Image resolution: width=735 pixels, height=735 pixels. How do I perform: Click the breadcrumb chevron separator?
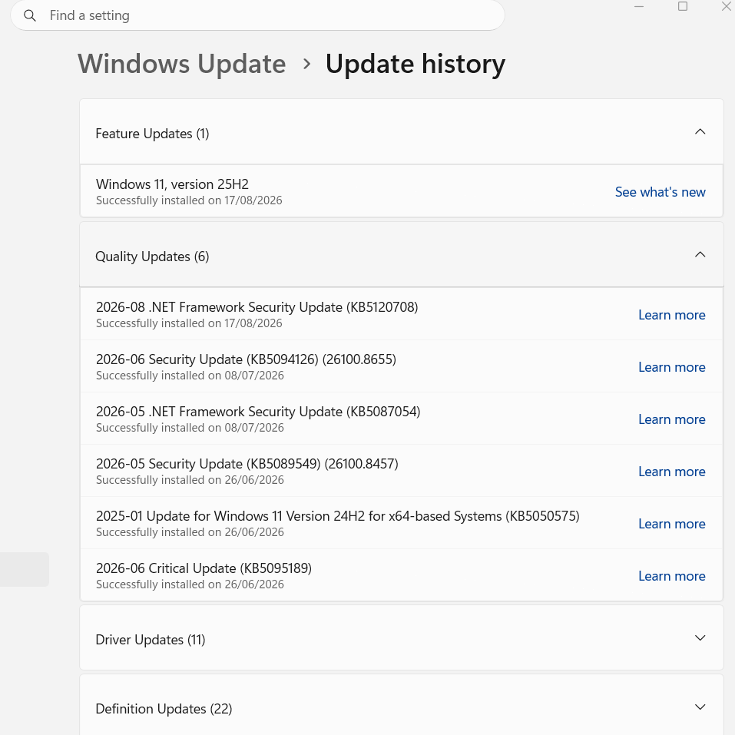(x=306, y=64)
